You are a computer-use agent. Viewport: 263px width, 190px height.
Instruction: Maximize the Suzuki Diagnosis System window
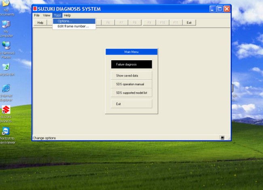point(220,9)
